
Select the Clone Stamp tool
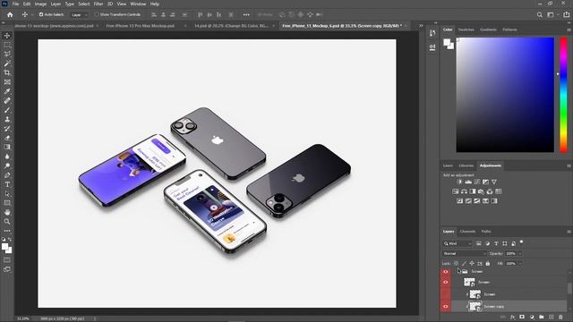7,119
